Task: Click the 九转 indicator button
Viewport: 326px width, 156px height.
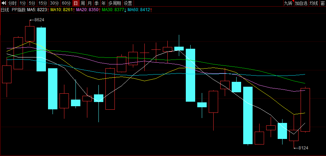Action: (288, 3)
